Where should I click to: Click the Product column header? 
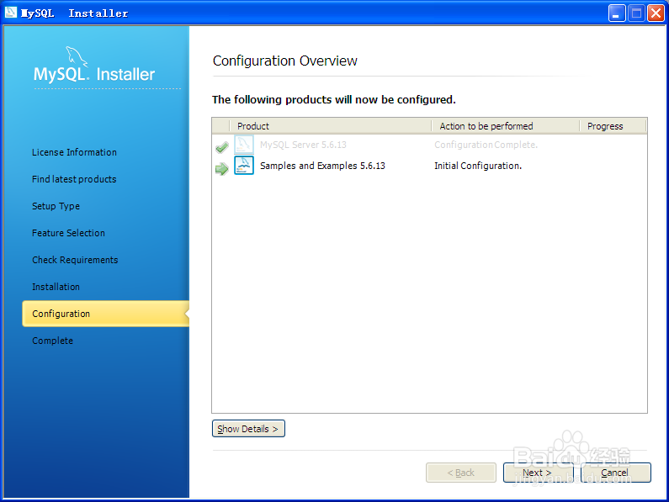(x=331, y=126)
